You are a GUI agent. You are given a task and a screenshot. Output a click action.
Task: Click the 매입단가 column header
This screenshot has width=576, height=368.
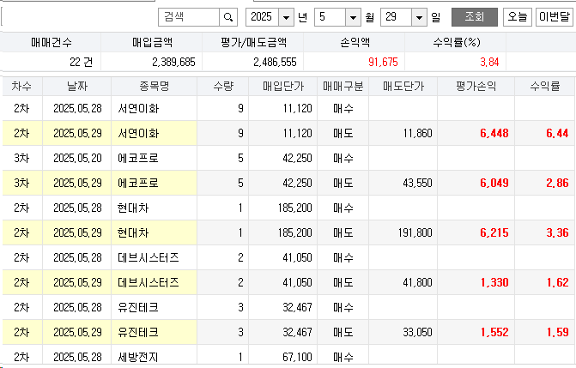coord(282,86)
